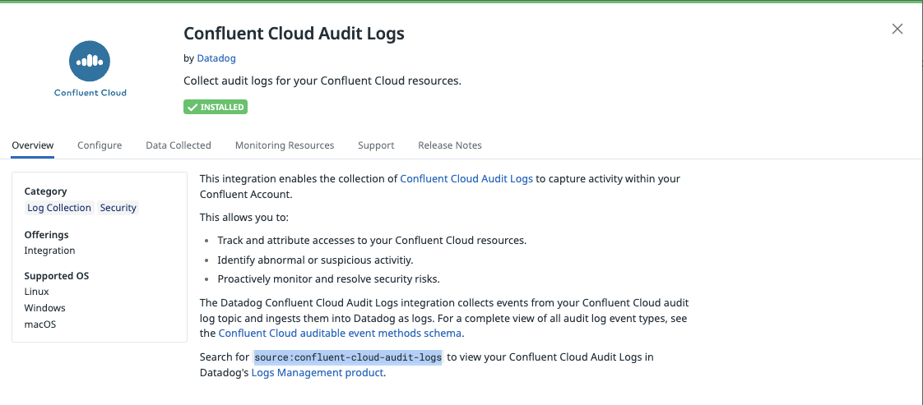Open the Data Collected tab
The image size is (923, 405).
[179, 145]
